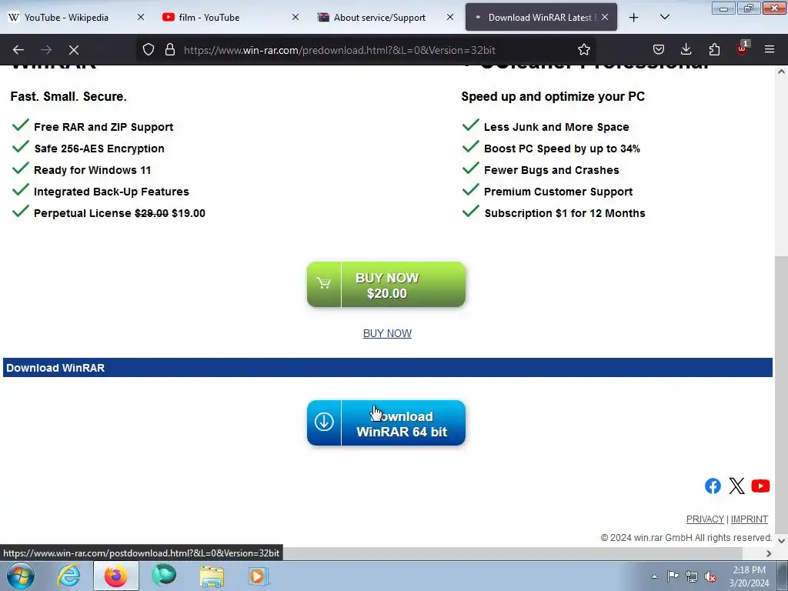This screenshot has height=591, width=788.
Task: Click 'Fewer Bugs and Crashes' text
Action: point(551,170)
